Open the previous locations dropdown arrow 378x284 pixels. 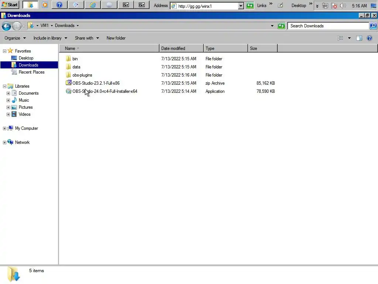point(272,26)
